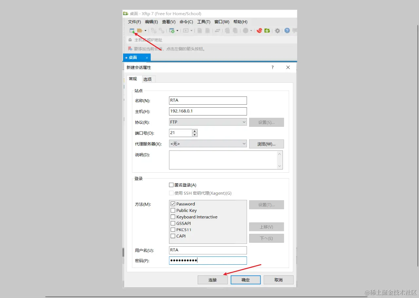The height and width of the screenshot is (298, 419).
Task: Click the description box scrollbar down arrow
Action: pyautogui.click(x=280, y=166)
